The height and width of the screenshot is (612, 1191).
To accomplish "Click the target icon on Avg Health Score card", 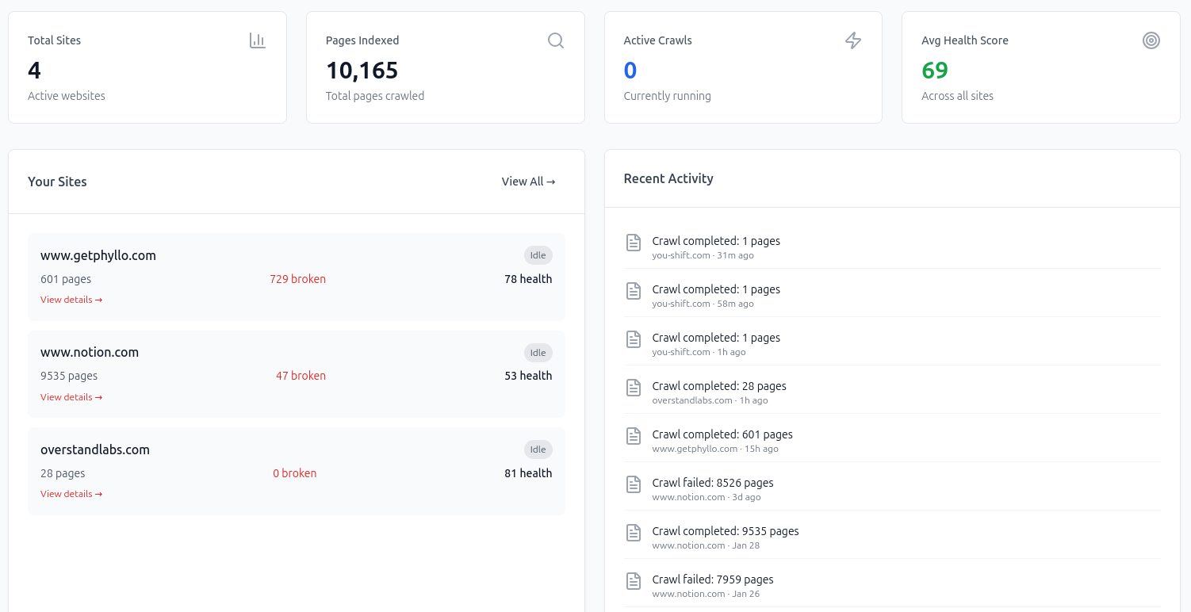I will [x=1151, y=40].
